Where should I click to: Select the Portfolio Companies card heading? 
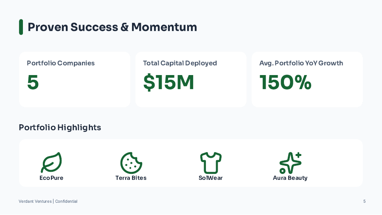61,63
